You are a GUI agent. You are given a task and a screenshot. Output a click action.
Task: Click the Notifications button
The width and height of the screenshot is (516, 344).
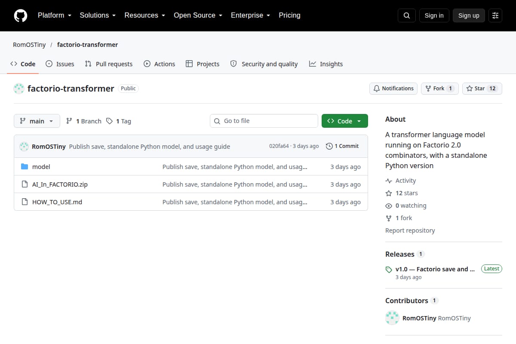[393, 89]
